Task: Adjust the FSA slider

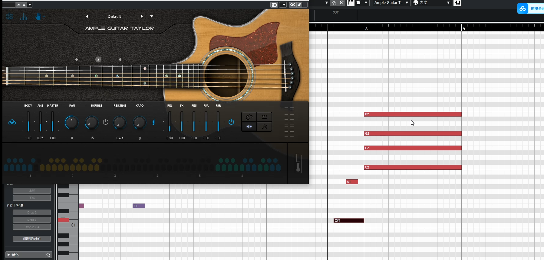Action: (206, 121)
